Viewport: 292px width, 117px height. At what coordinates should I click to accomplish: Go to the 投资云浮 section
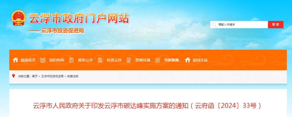click(x=114, y=60)
